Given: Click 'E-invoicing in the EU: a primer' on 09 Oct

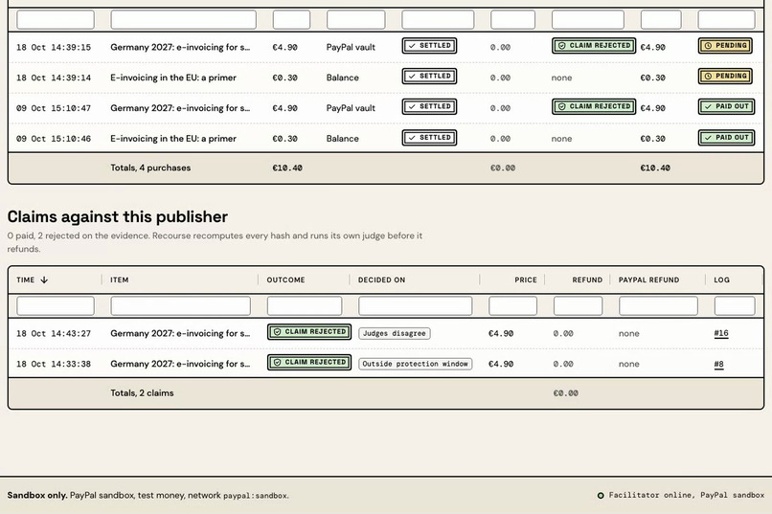Looking at the screenshot, I should coord(173,139).
